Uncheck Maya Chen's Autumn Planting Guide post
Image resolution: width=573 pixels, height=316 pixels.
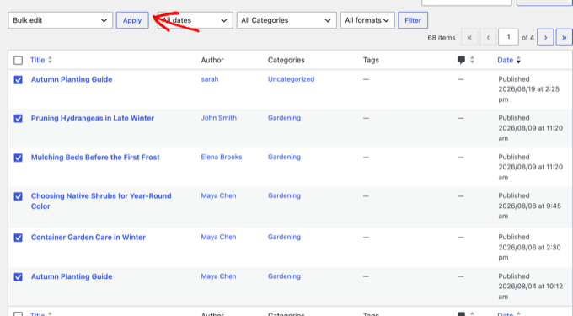coord(18,277)
